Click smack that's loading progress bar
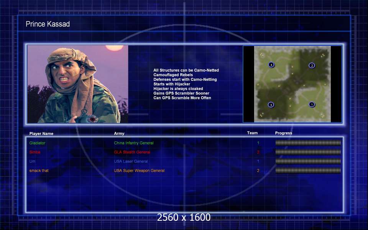The height and width of the screenshot is (230, 368). pos(308,170)
